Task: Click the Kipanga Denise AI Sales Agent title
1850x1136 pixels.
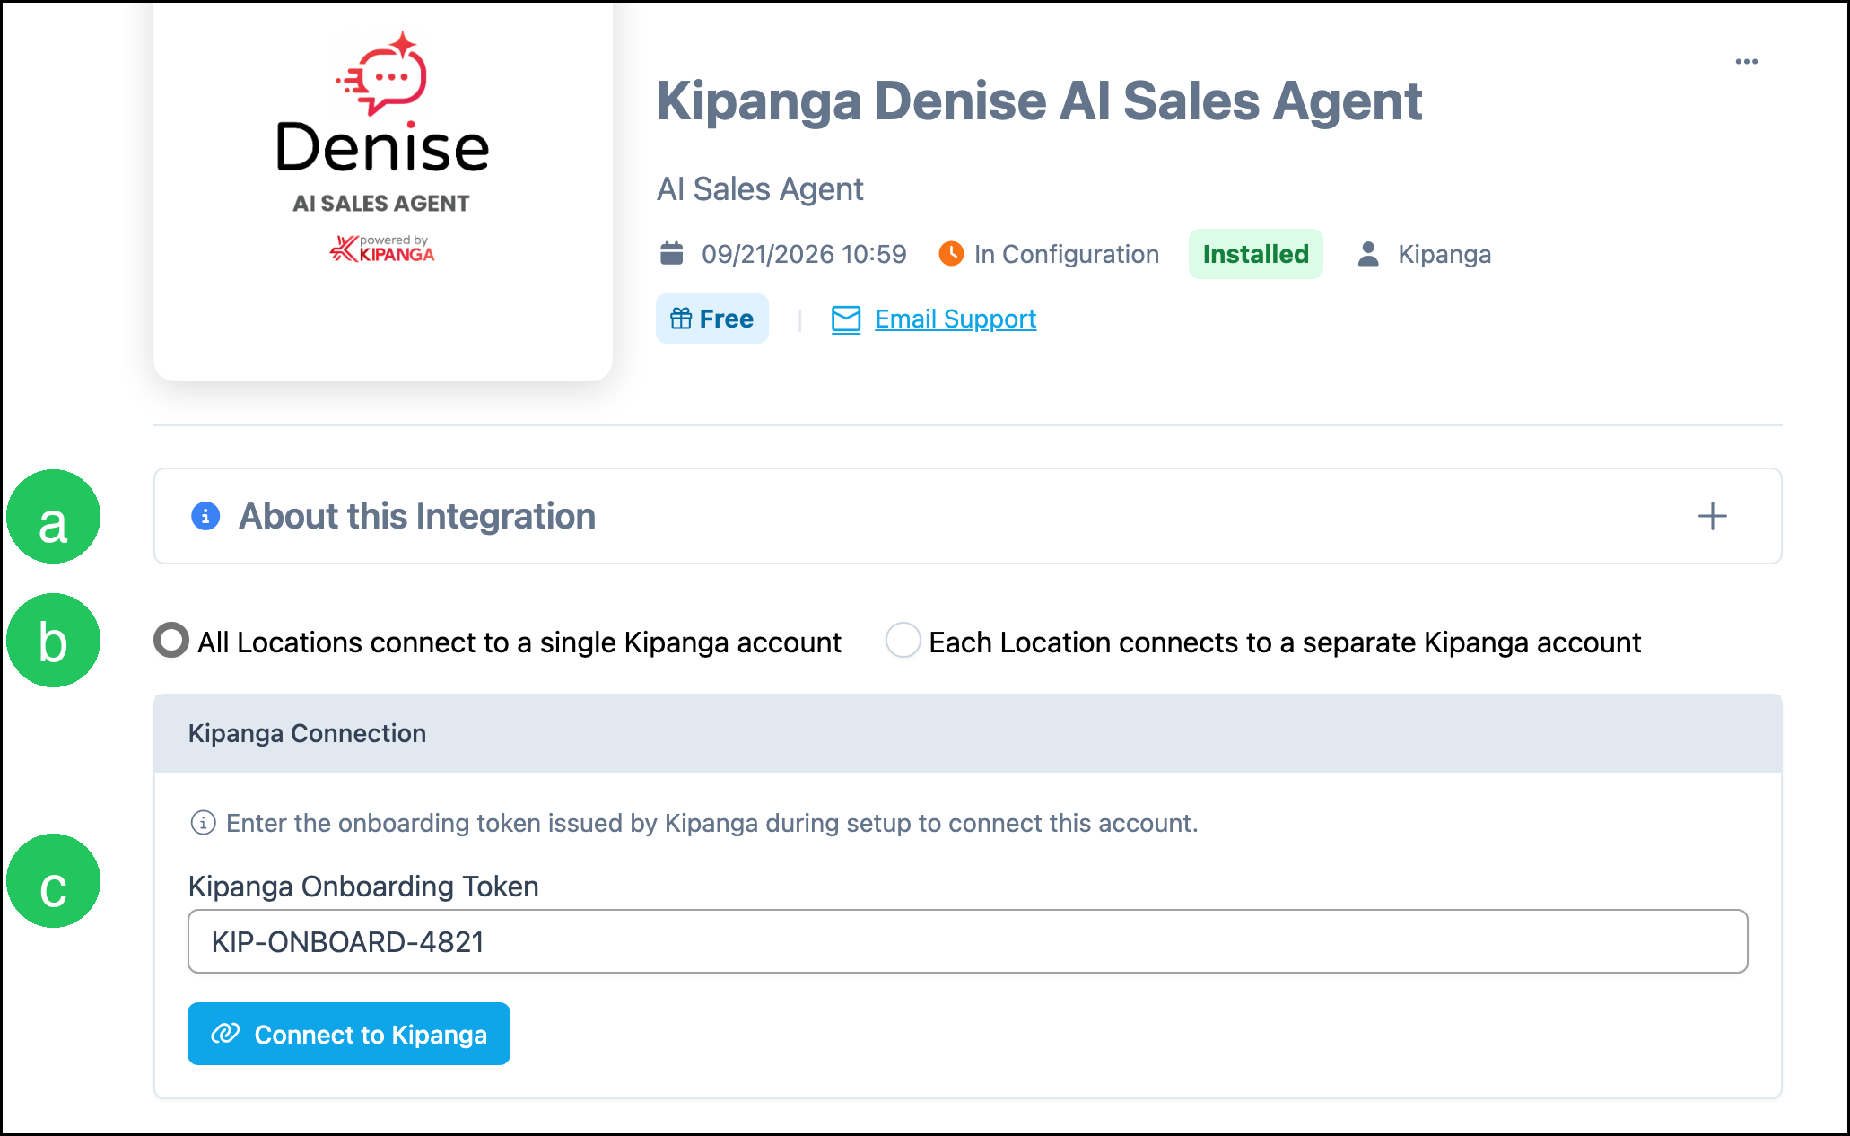Action: [x=1039, y=100]
